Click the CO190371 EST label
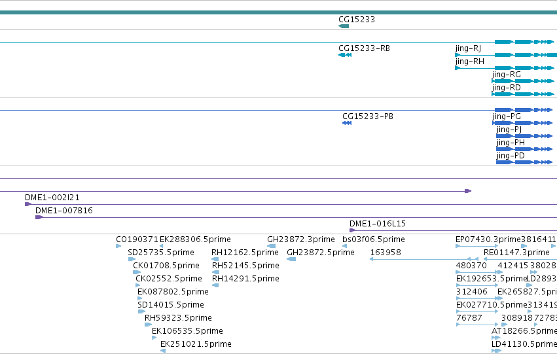 (x=137, y=239)
